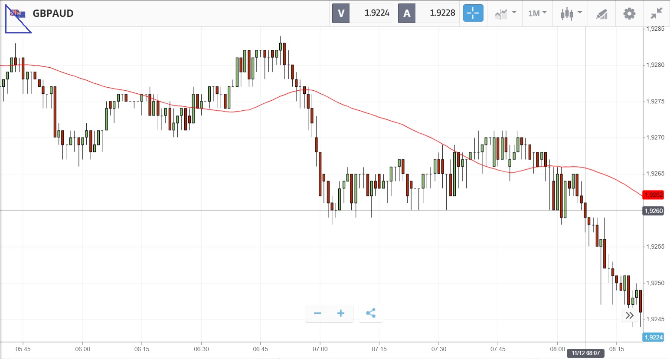Click the sell price 1.9224 value

coord(376,13)
